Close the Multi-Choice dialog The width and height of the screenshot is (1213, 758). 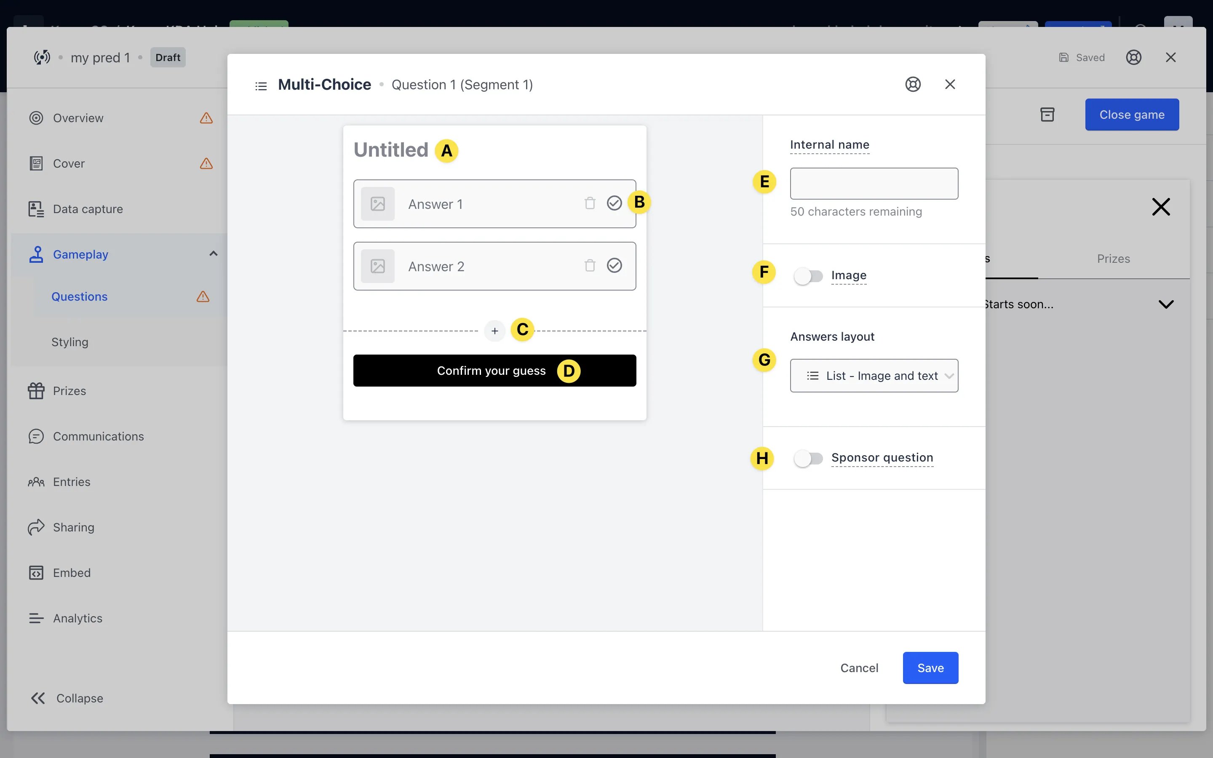click(950, 84)
